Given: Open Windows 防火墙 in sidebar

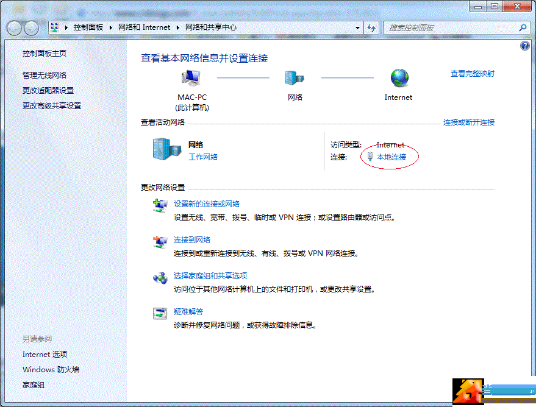Looking at the screenshot, I should [x=51, y=369].
